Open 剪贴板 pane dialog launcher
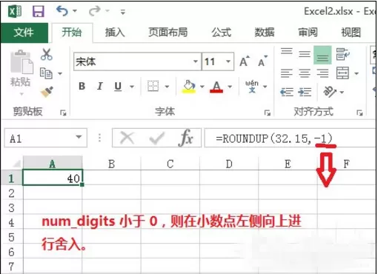Viewport: 378px width, 274px height. (x=63, y=113)
